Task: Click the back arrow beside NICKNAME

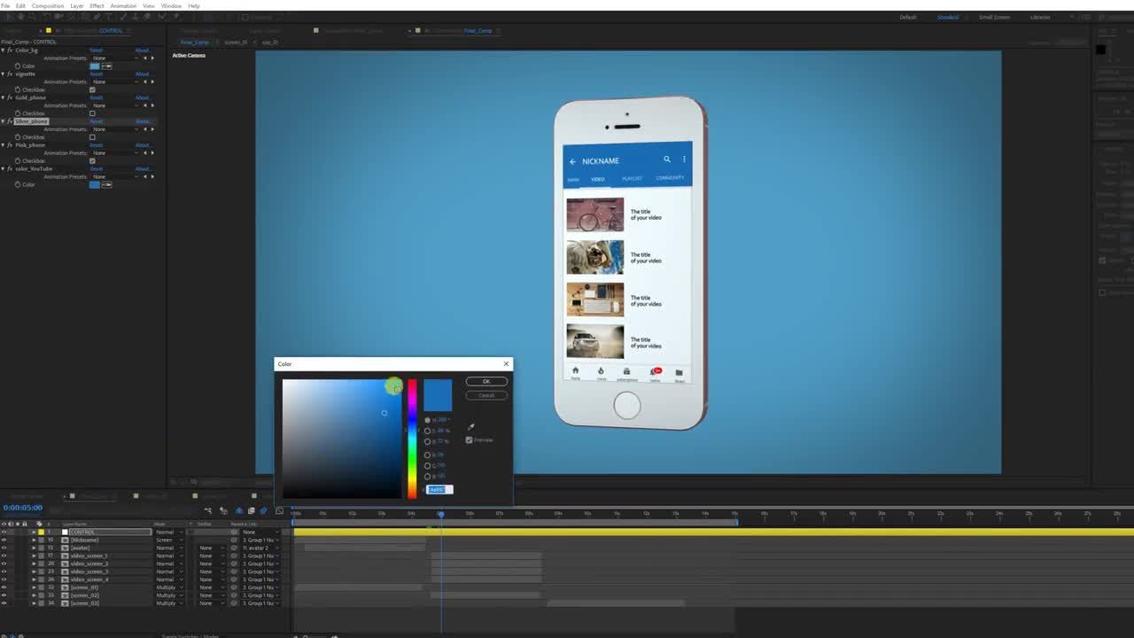Action: pos(572,161)
